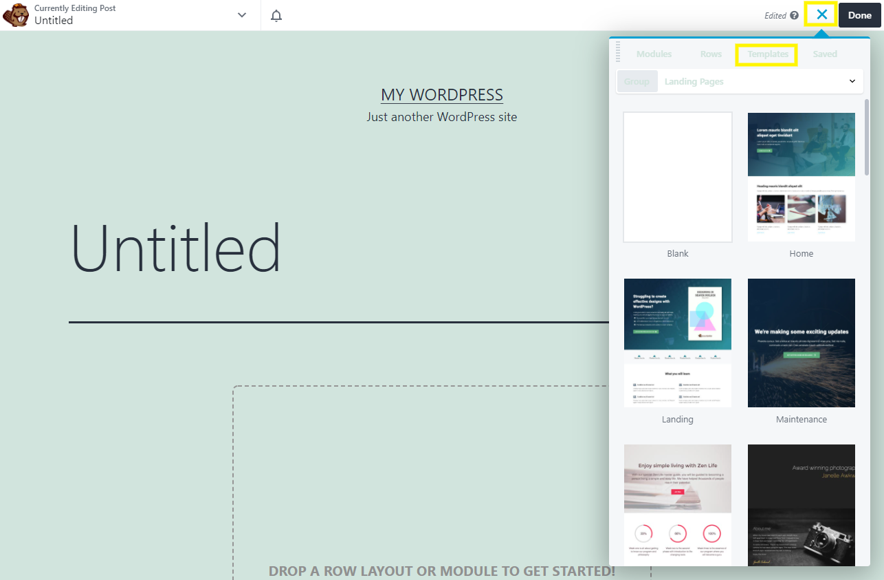Expand the Group filter selector
Viewport: 884px width, 580px height.
coord(637,80)
